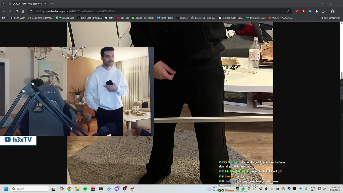Viewport: 343px width, 193px height.
Task: Open the Extensions puzzle menu
Action: tap(323, 11)
